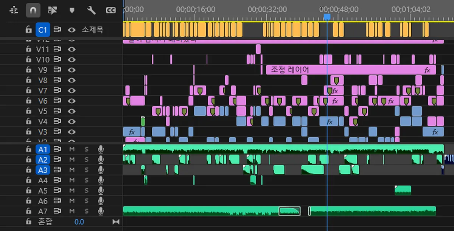Toggle the Snap in Timeline magnet icon

tap(33, 10)
